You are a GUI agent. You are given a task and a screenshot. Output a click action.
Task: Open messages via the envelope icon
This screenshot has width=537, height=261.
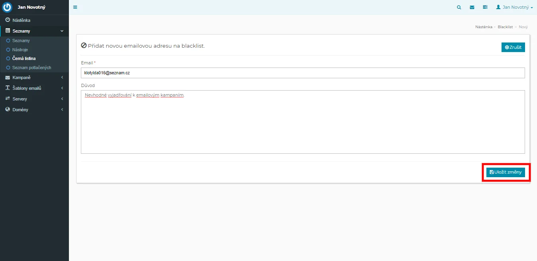tap(472, 7)
